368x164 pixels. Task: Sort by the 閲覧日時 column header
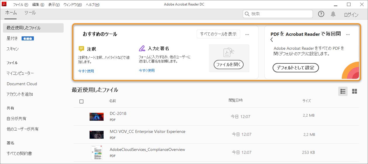236,100
